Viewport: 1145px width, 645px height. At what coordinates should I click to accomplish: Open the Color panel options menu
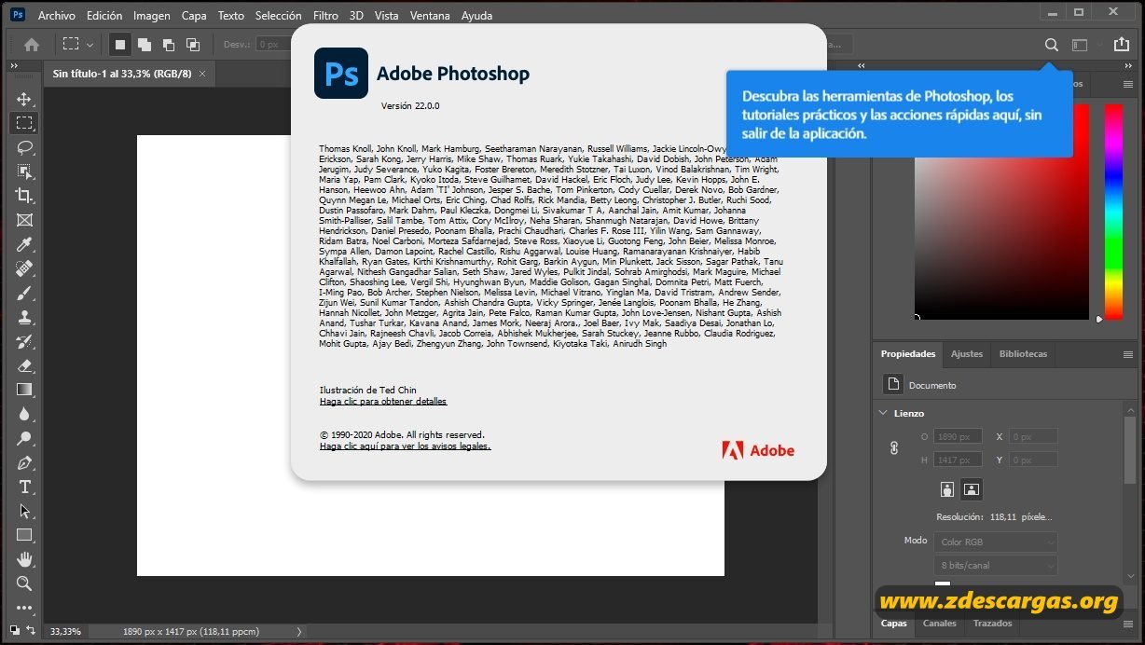coord(1128,84)
